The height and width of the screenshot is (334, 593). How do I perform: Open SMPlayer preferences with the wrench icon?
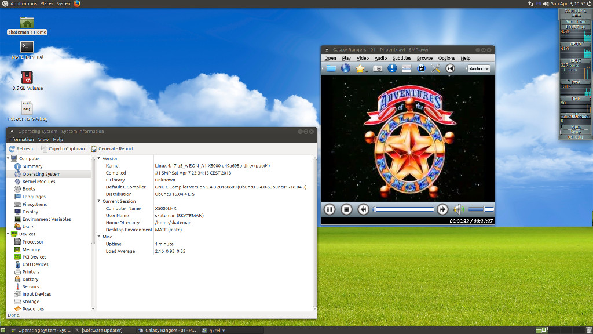(x=436, y=68)
